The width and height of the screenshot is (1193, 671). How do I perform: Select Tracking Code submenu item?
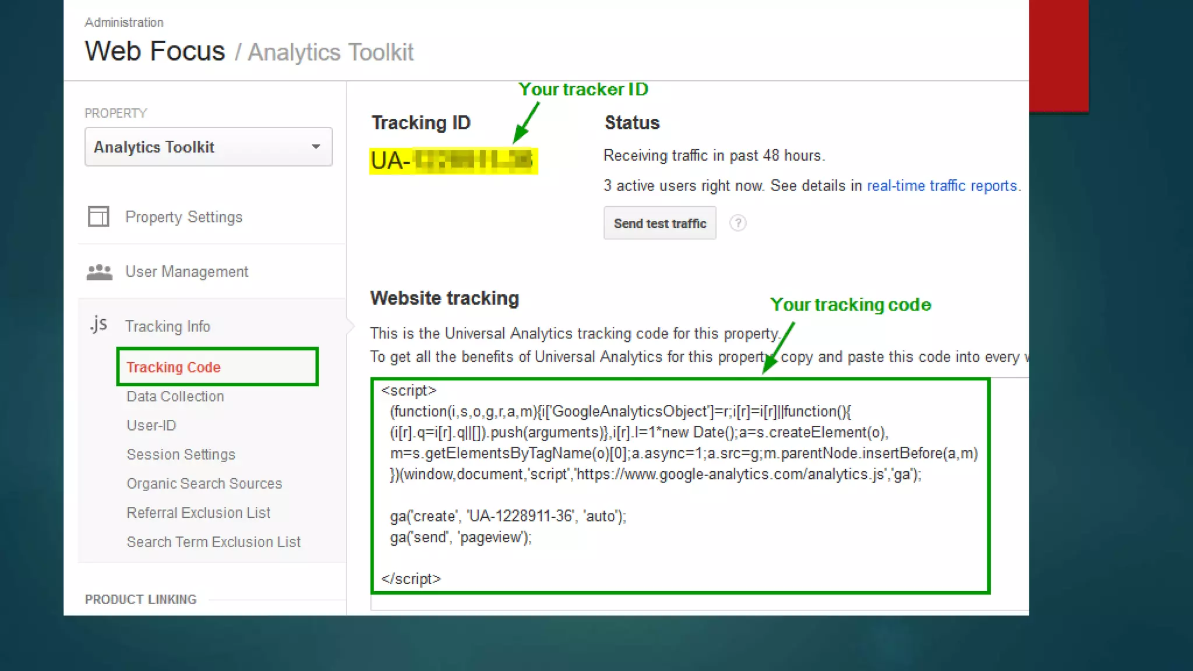[174, 368]
